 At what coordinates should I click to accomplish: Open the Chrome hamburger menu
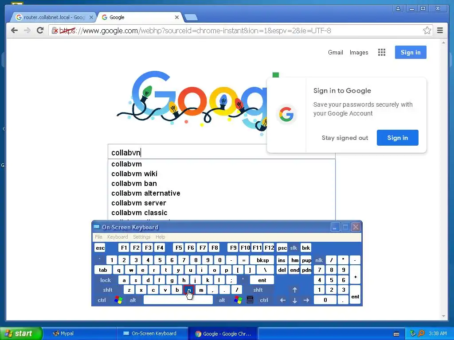point(440,31)
